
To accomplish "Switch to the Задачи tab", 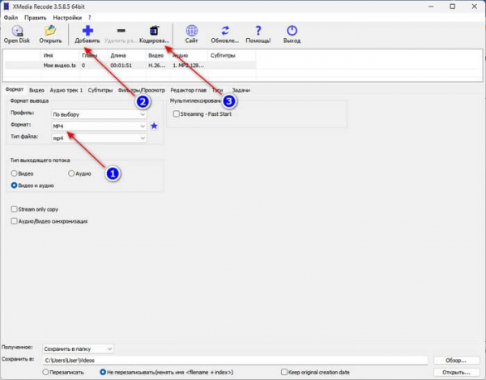I will [x=241, y=90].
